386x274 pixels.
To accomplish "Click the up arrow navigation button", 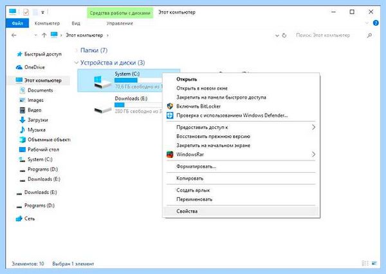I will tap(44, 35).
